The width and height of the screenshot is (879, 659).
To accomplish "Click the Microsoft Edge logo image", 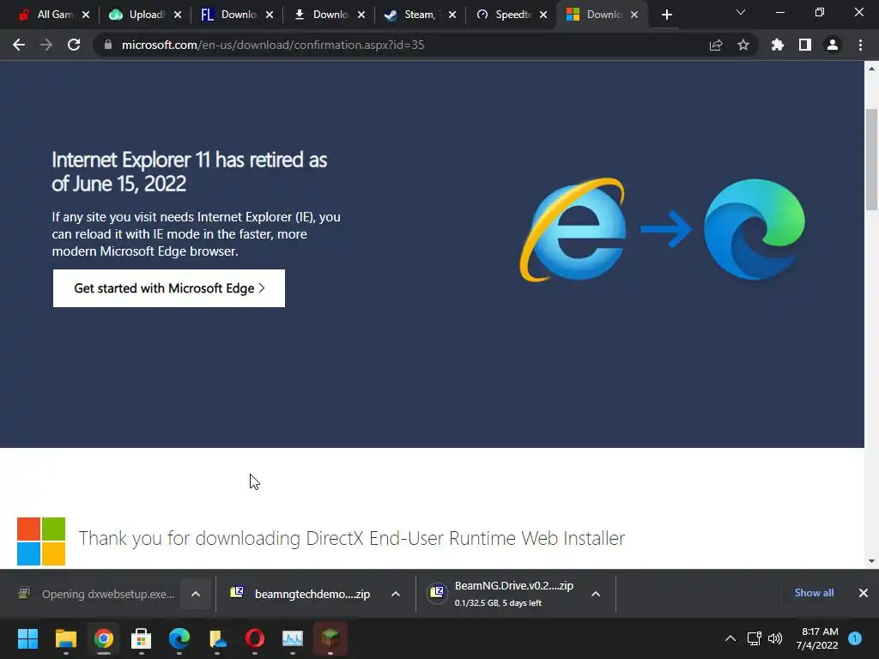I will point(754,229).
